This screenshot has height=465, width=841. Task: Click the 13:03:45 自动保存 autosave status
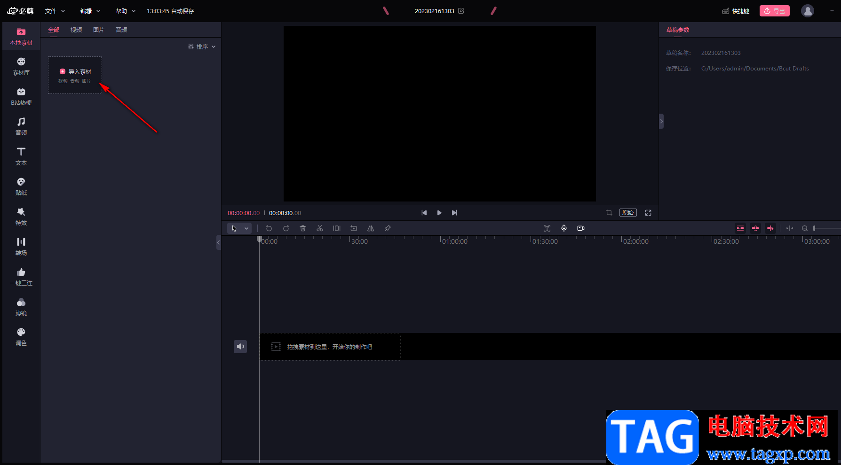(x=170, y=11)
